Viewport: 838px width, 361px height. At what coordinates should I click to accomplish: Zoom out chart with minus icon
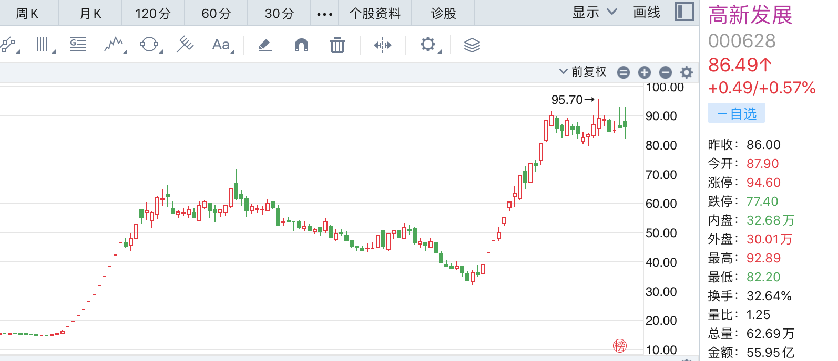(666, 72)
